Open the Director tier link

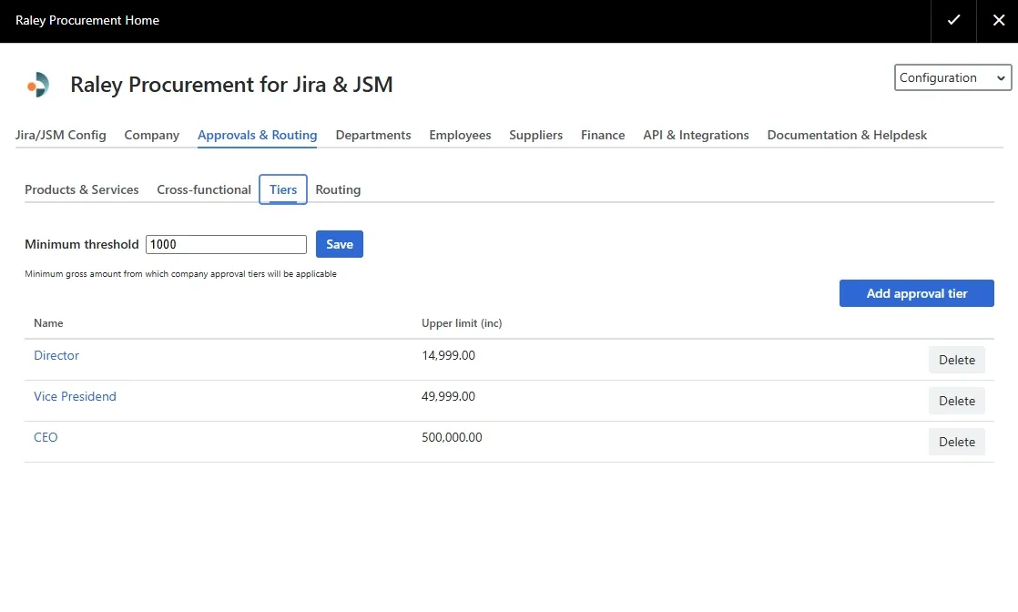click(x=56, y=355)
